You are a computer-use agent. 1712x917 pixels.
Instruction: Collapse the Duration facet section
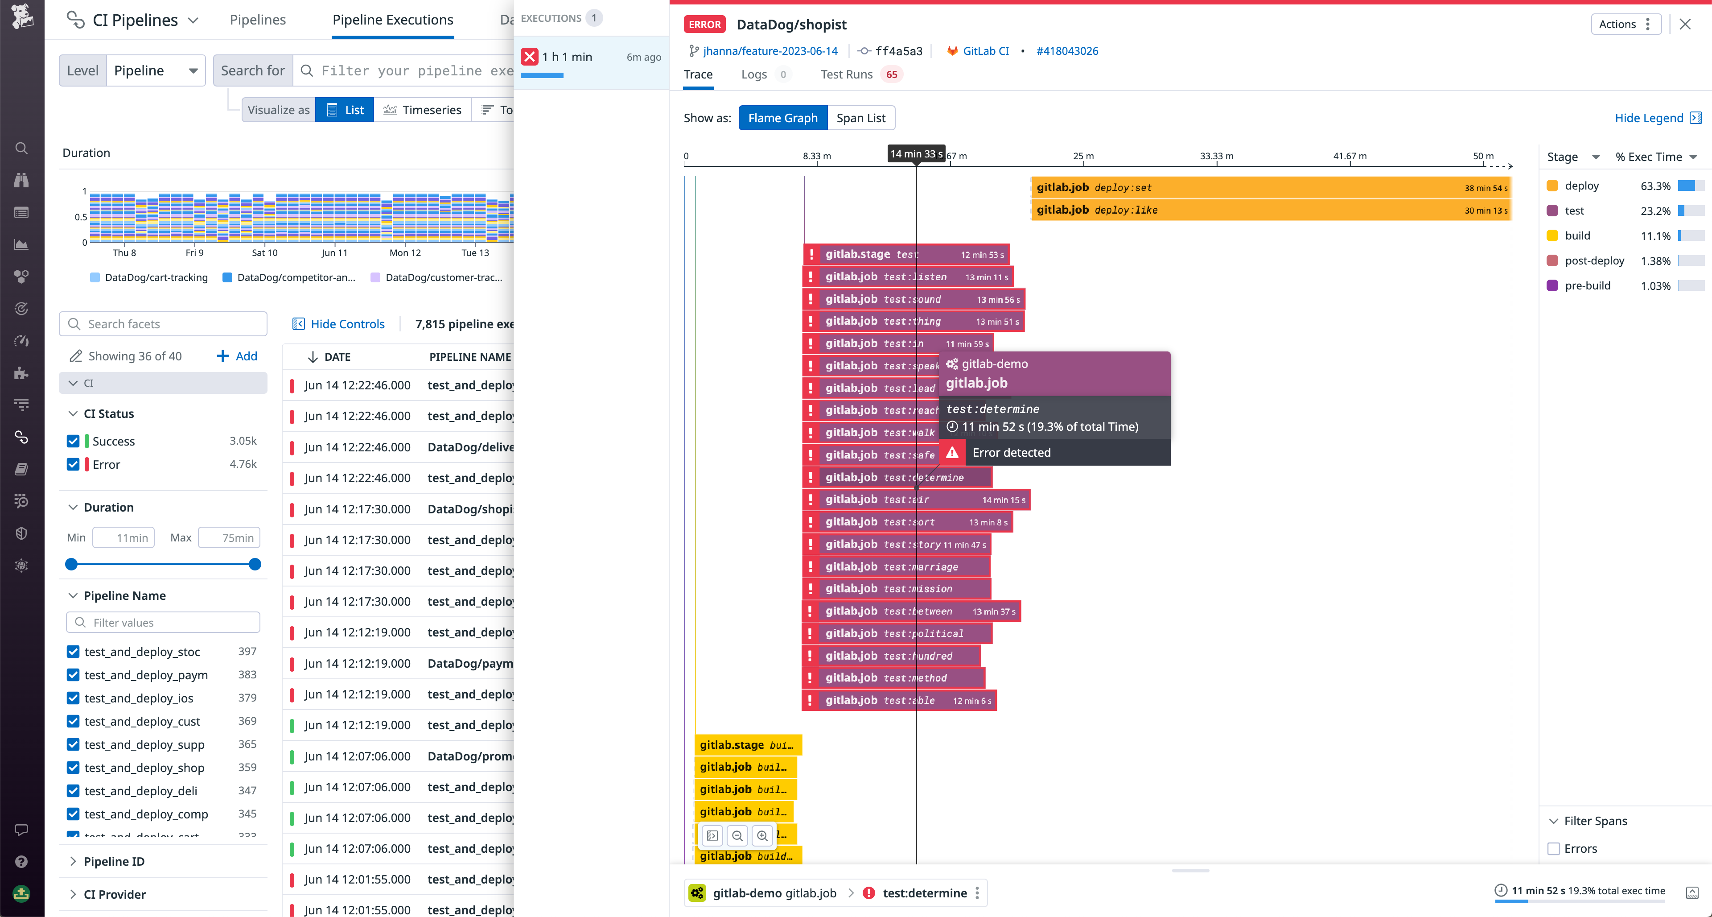tap(73, 507)
